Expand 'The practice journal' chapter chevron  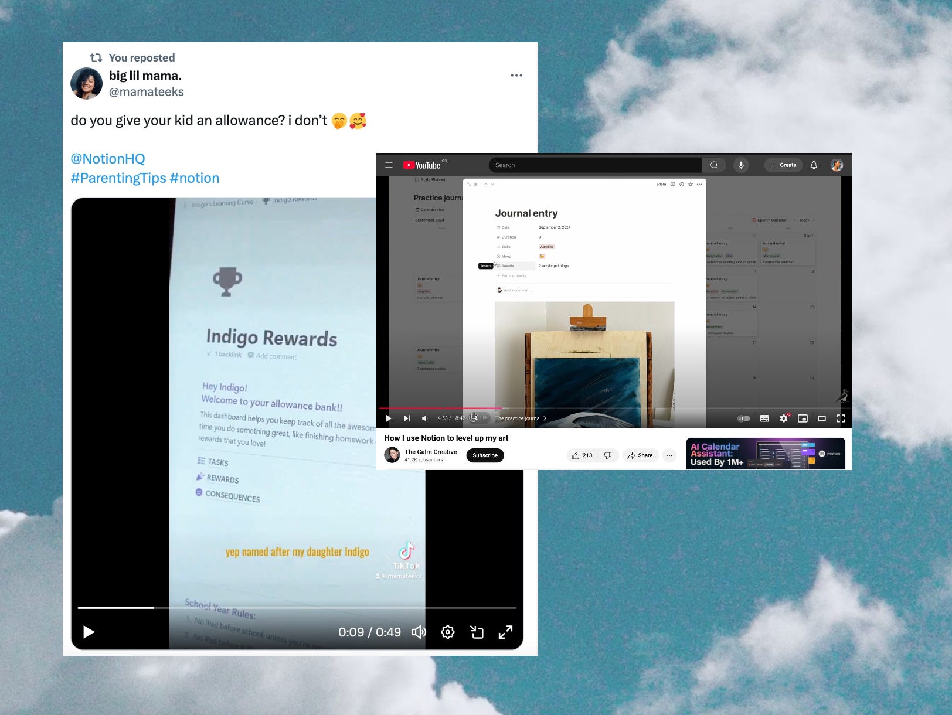point(545,418)
